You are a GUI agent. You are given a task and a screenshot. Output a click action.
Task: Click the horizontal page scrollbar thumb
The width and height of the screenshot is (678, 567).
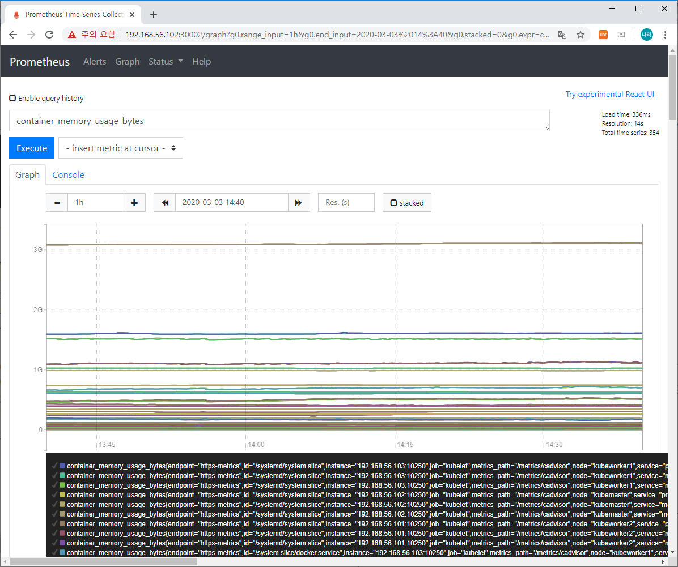click(x=104, y=562)
